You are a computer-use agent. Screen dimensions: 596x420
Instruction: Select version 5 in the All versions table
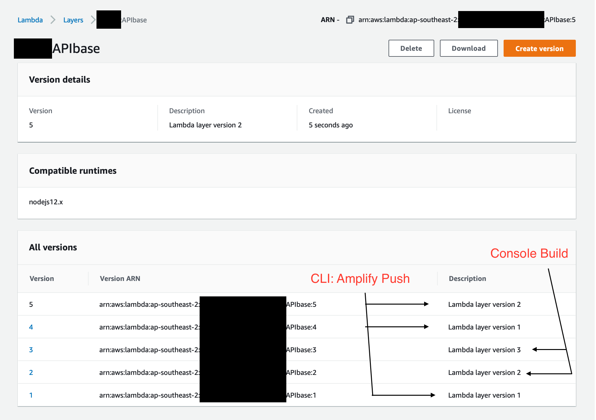[x=31, y=304]
